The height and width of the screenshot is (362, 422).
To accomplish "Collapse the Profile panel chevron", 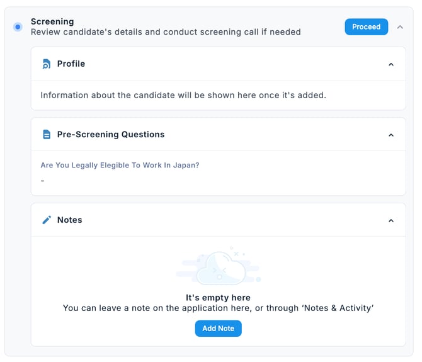I will coord(391,64).
